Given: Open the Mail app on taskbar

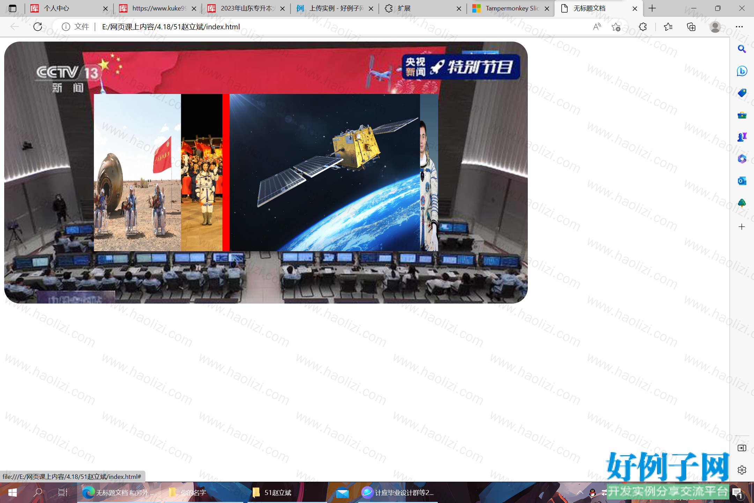Looking at the screenshot, I should [x=342, y=493].
